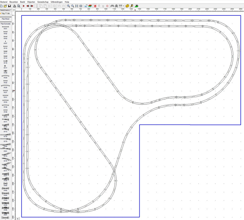Select the Tillig-TT-Std favorite library
The image size is (244, 220).
pyautogui.click(x=6, y=13)
